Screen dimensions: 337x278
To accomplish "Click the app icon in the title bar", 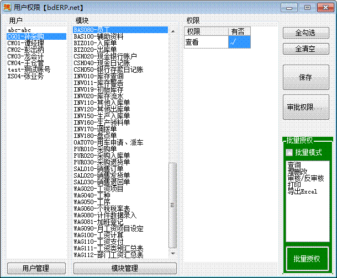I will pyautogui.click(x=7, y=7).
